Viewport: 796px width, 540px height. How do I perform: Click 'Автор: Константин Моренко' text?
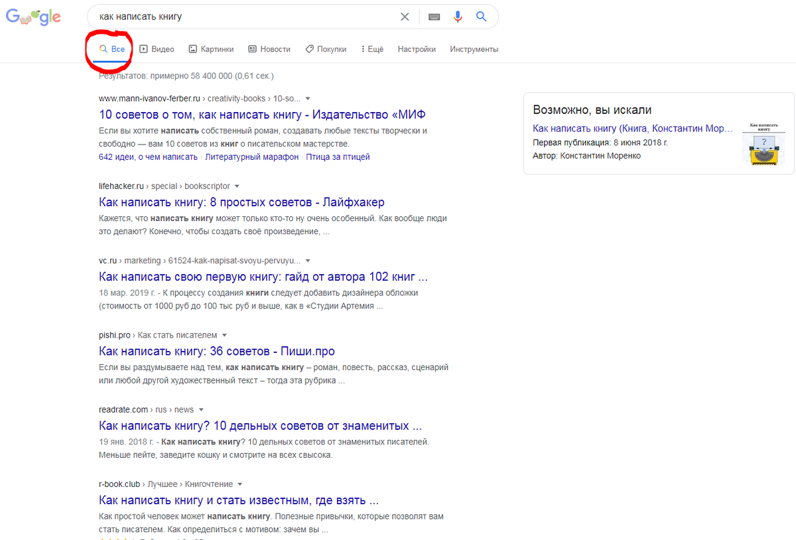(587, 156)
